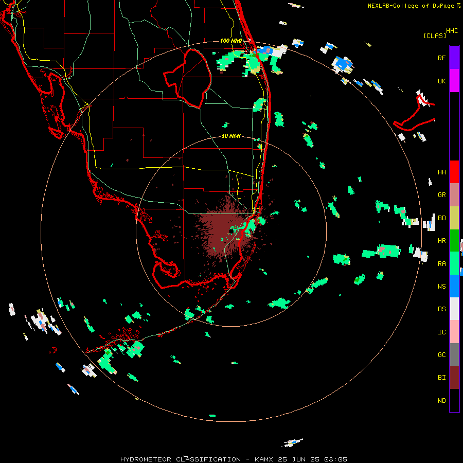The image size is (463, 463).
Task: Click the light green RA swatch
Action: [454, 263]
